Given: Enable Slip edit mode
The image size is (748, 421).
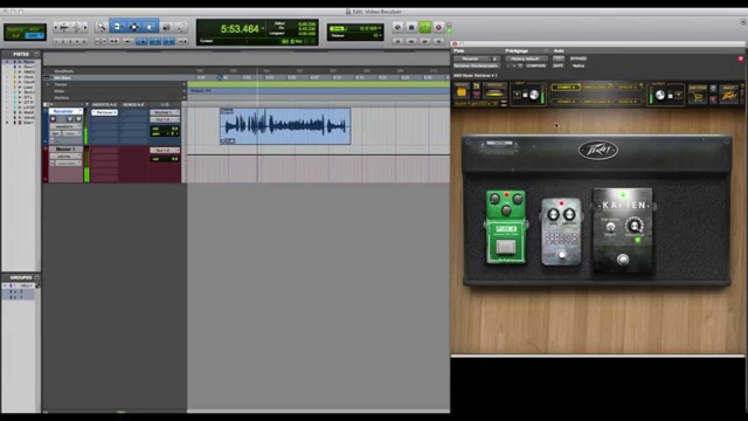Looking at the screenshot, I should [16, 36].
